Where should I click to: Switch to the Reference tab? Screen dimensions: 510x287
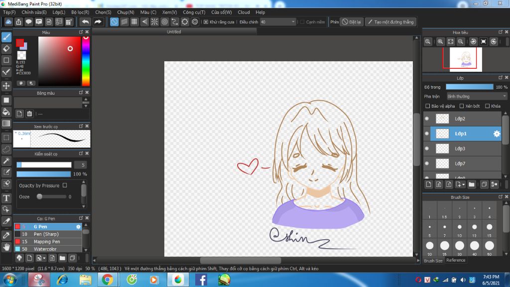click(x=456, y=260)
